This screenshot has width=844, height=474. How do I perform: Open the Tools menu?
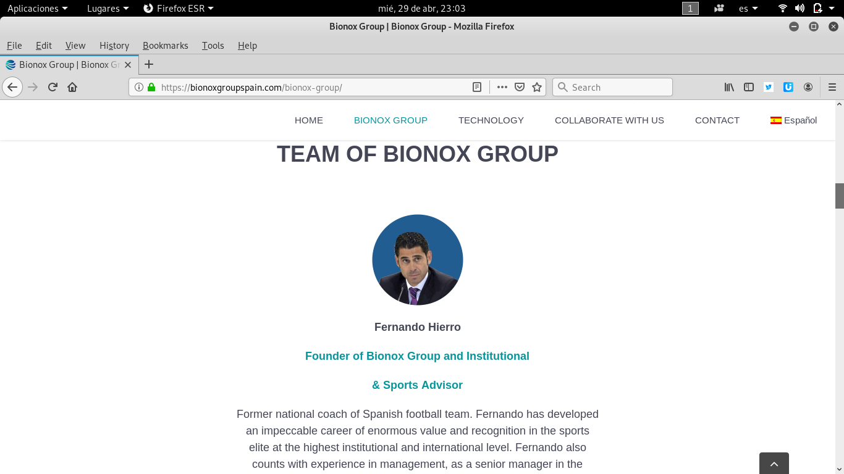pyautogui.click(x=213, y=45)
